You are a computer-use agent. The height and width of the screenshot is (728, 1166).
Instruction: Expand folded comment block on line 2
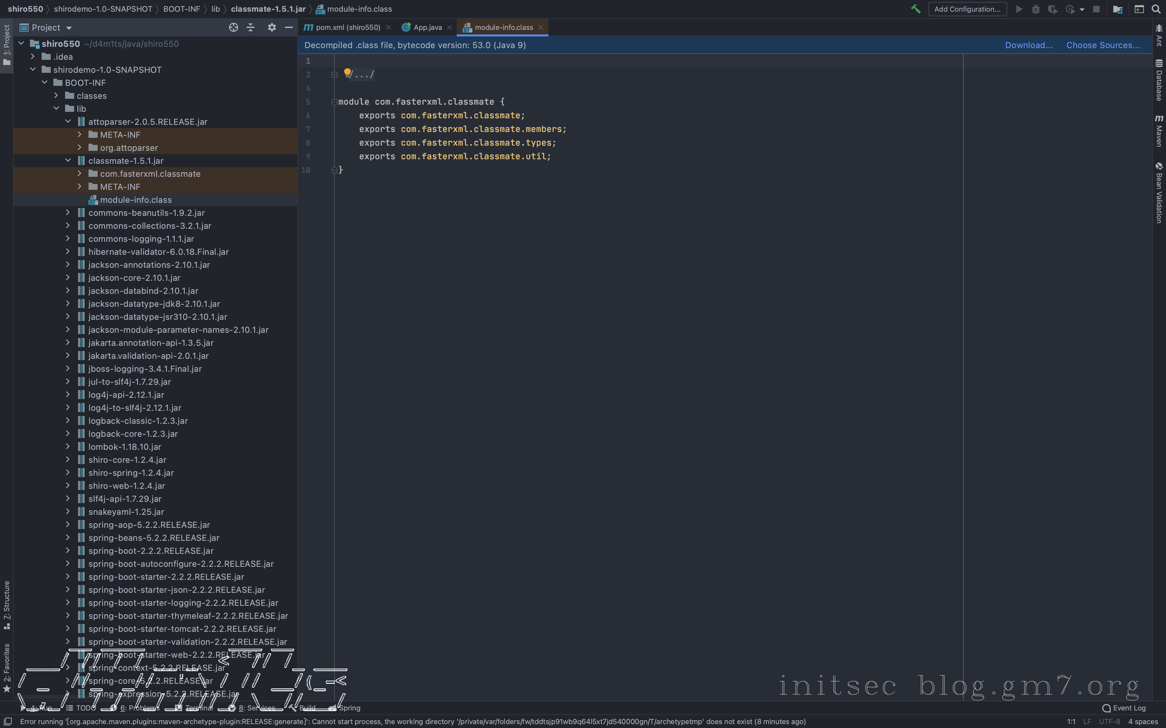334,75
